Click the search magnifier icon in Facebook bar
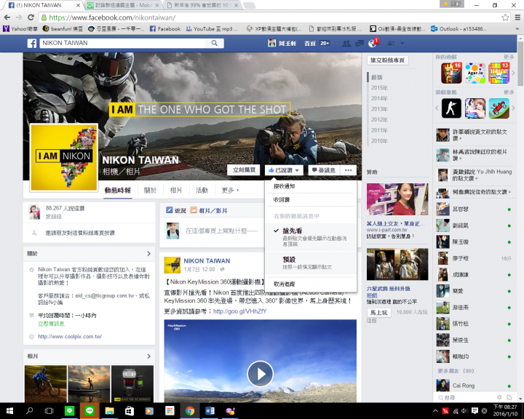524x419 pixels. [x=215, y=43]
